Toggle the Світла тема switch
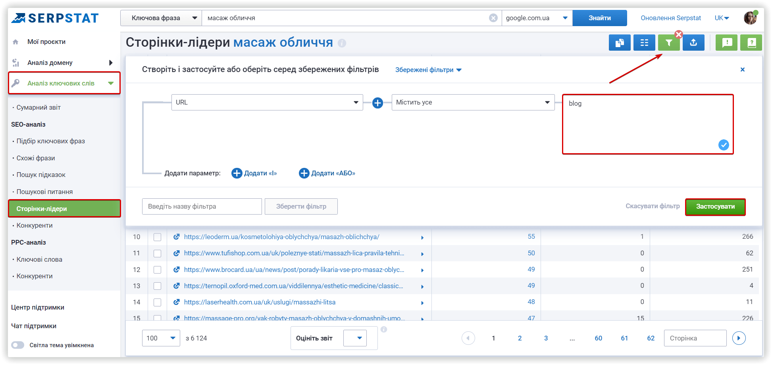 tap(18, 345)
